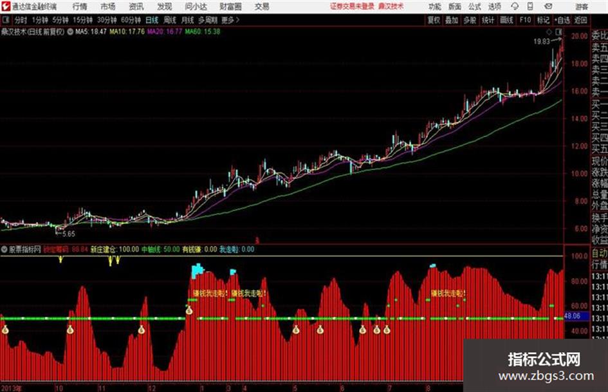Click the 返回 back button
This screenshot has width=608, height=392.
(x=580, y=20)
